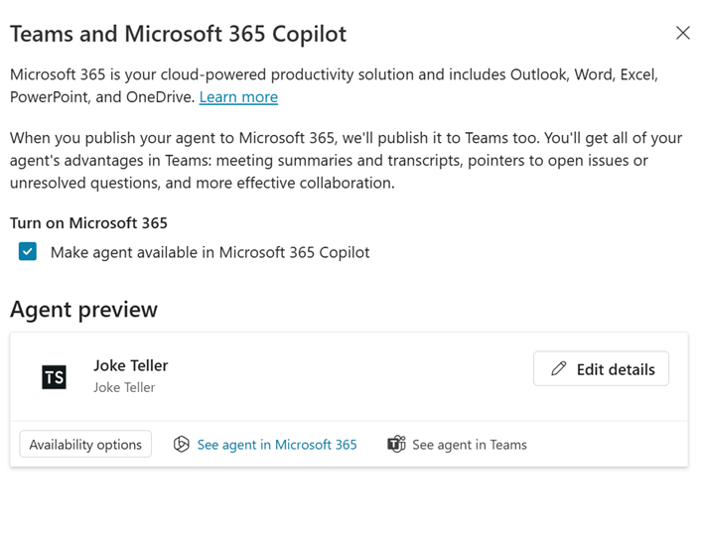Open the Learn more link
This screenshot has height=542, width=702.
[238, 97]
